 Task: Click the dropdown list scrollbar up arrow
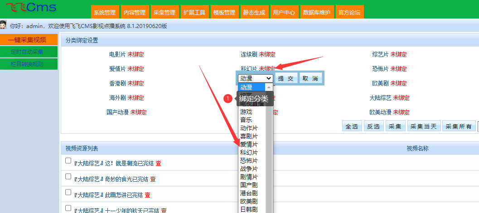269,87
